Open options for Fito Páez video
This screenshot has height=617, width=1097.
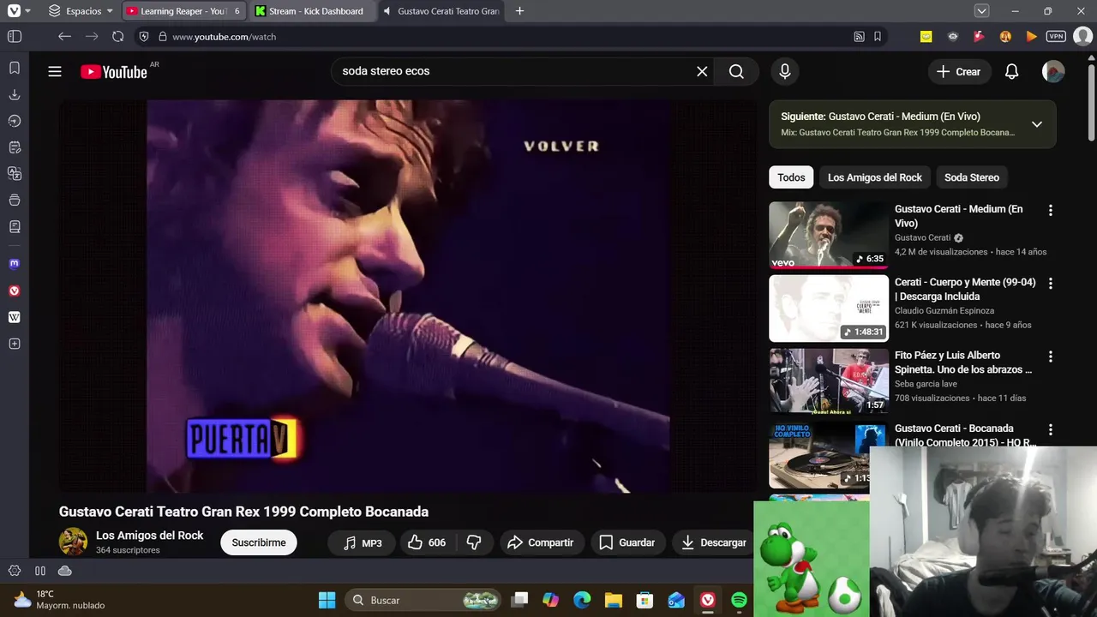(x=1050, y=356)
